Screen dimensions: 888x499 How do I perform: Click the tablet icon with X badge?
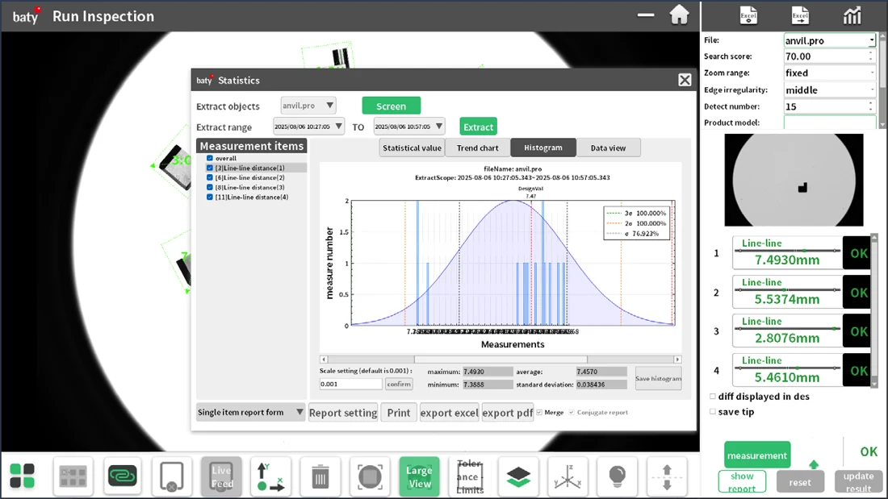[x=172, y=476]
